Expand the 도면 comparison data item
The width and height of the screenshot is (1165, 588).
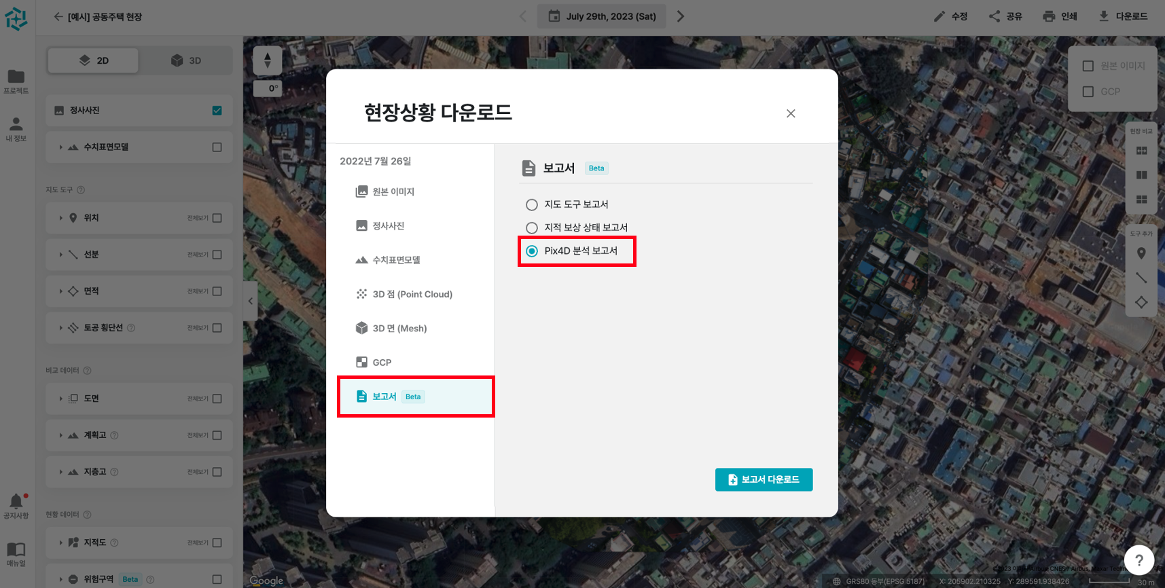pos(60,399)
